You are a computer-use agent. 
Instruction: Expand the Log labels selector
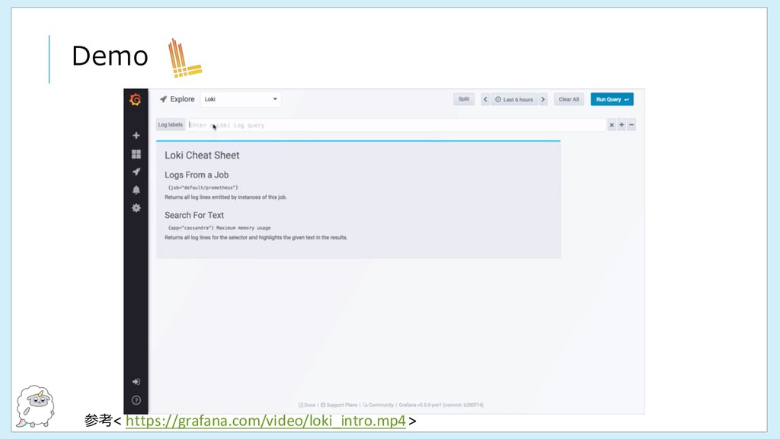click(x=170, y=125)
